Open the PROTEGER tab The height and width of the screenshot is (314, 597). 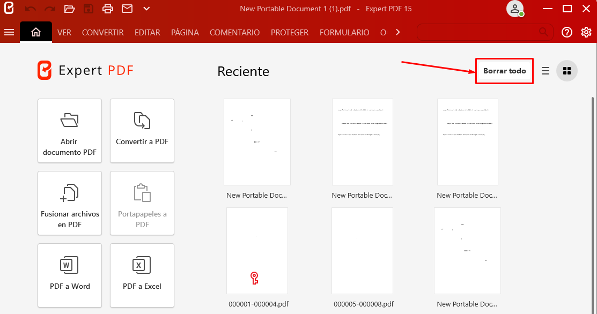point(290,33)
